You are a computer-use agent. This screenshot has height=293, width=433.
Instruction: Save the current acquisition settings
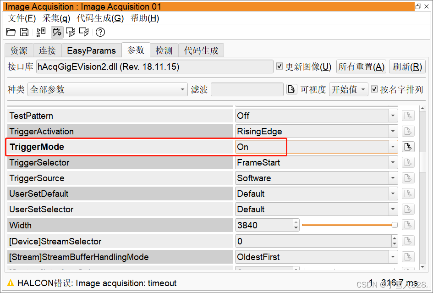click(24, 32)
